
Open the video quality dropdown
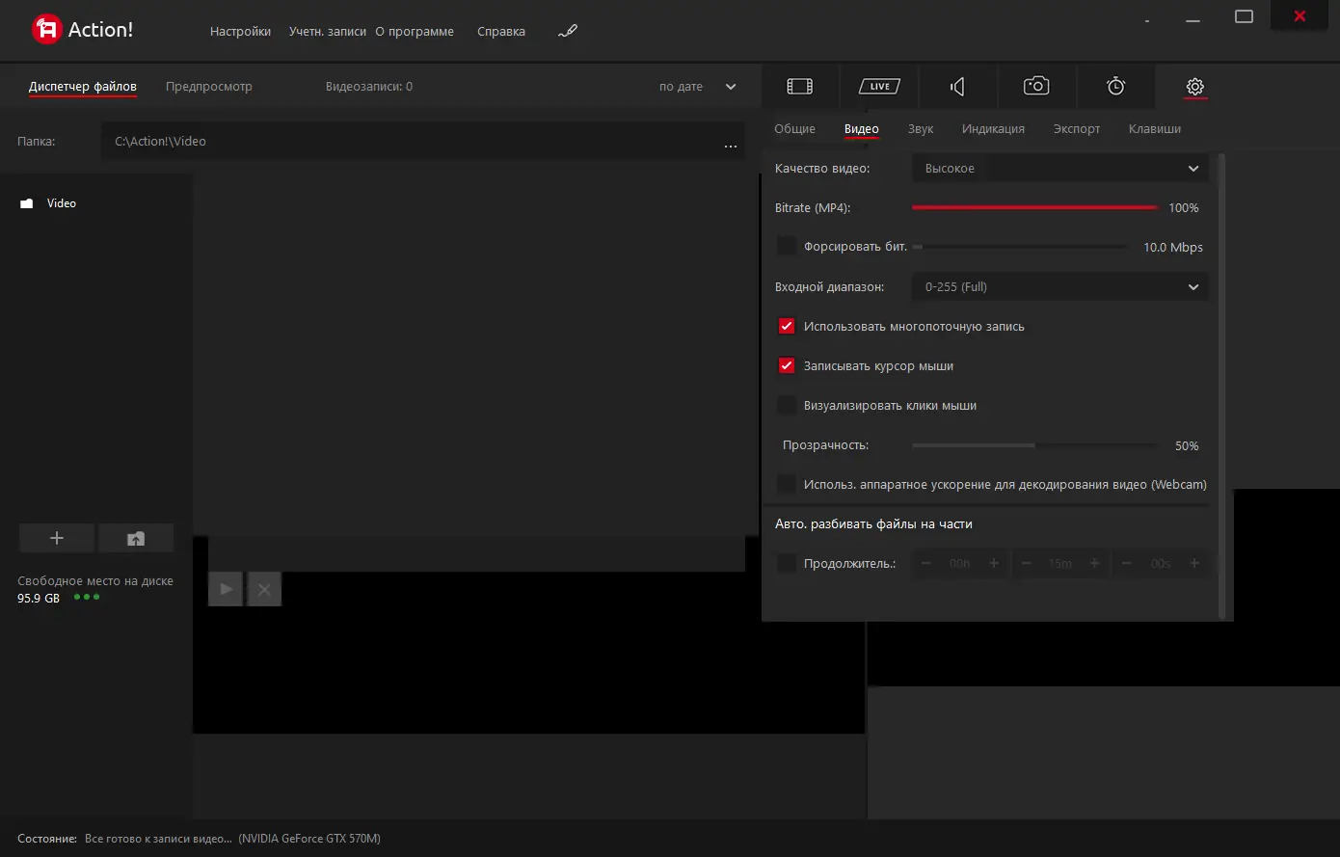1059,169
